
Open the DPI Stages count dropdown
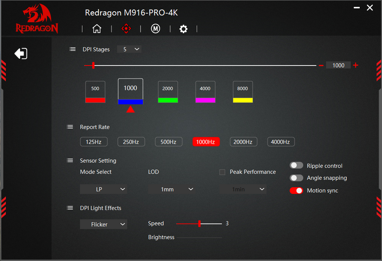click(129, 49)
